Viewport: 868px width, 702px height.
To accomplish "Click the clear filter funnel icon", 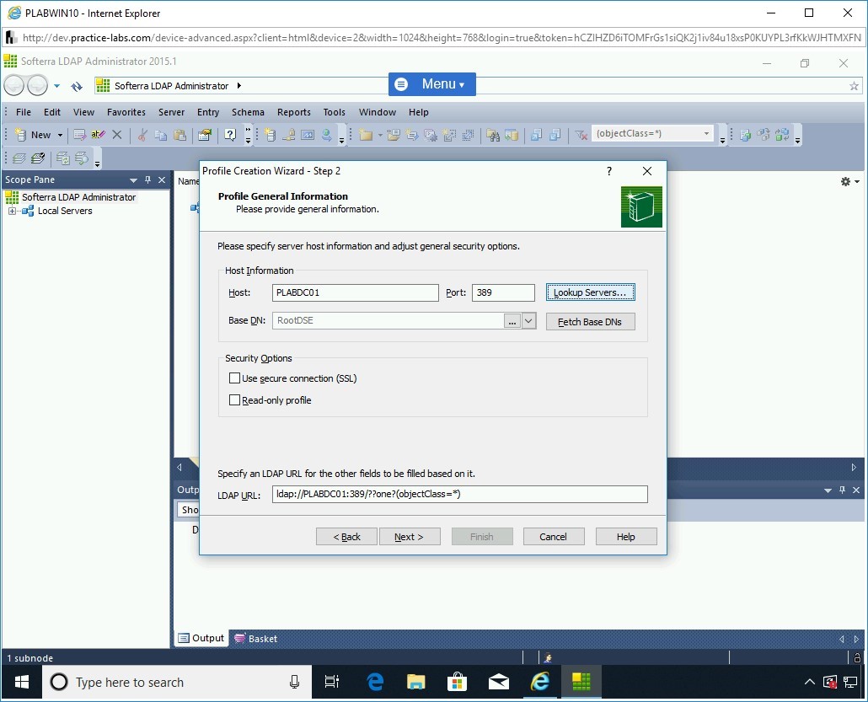I will tap(581, 135).
